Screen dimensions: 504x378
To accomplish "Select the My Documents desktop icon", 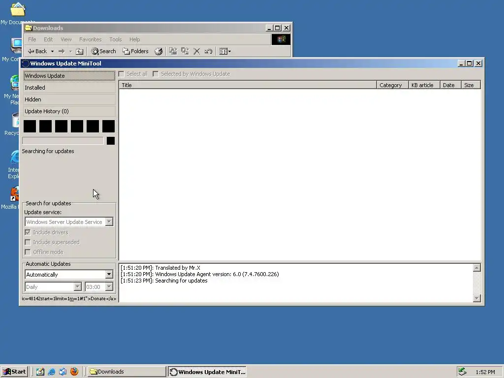I will pos(18,13).
